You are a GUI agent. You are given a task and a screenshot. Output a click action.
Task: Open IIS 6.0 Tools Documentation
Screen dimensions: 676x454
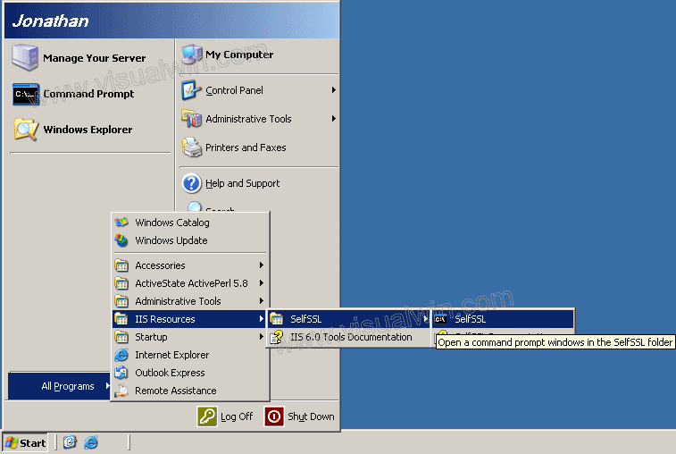[x=350, y=337]
